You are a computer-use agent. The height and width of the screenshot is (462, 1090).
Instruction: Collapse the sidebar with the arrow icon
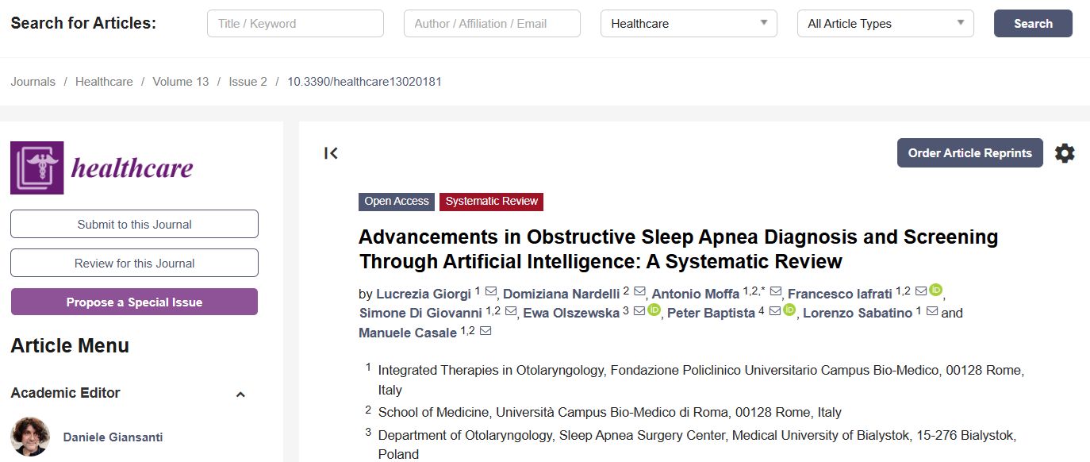[x=332, y=153]
